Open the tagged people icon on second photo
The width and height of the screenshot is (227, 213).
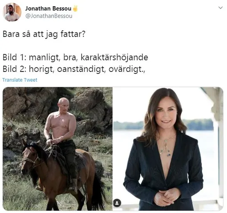117,203
